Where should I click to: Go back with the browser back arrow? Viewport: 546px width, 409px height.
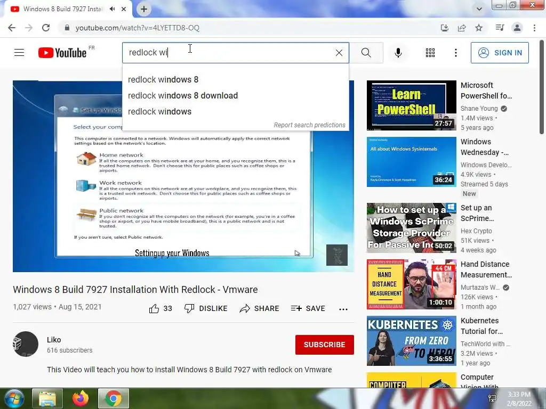[12, 28]
